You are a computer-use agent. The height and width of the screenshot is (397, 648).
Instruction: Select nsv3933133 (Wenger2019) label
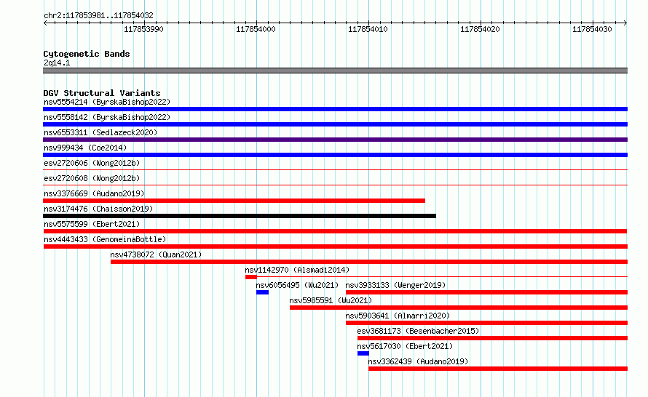[x=395, y=285]
